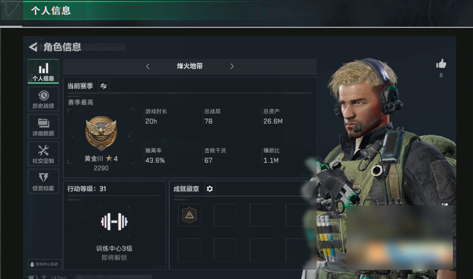Toggle season view with swap arrows icon
The width and height of the screenshot is (473, 279).
104,86
